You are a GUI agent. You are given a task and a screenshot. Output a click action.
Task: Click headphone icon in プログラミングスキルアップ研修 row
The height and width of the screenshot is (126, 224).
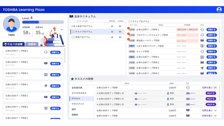pos(202,35)
